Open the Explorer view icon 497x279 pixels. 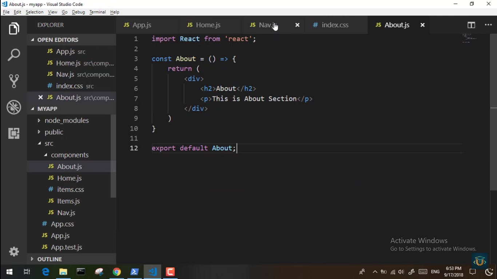(14, 29)
